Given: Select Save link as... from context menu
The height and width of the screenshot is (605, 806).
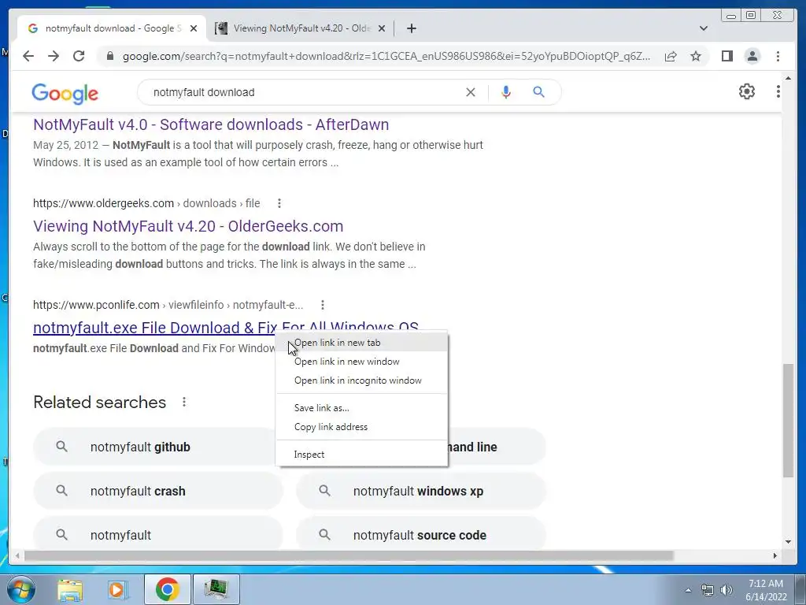Looking at the screenshot, I should [x=362, y=408].
